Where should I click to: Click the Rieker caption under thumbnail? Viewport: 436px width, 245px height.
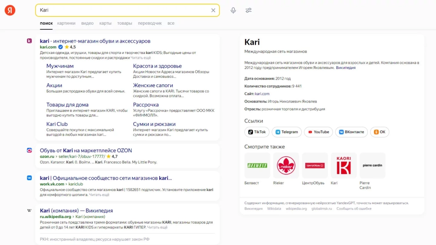(278, 183)
